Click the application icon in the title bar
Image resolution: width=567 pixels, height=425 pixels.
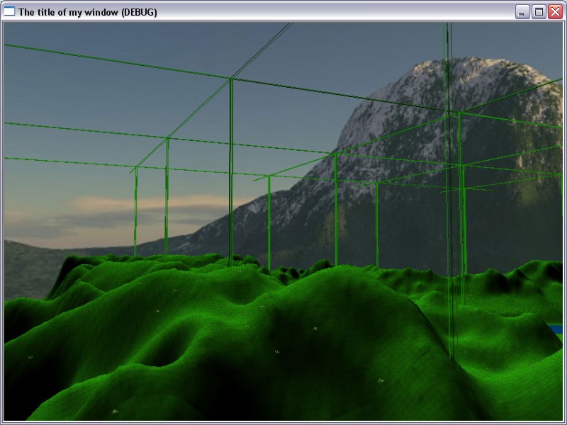[10, 12]
